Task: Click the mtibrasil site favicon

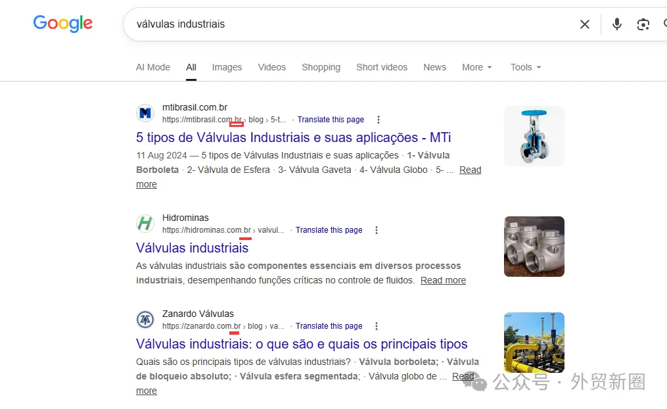Action: (145, 113)
